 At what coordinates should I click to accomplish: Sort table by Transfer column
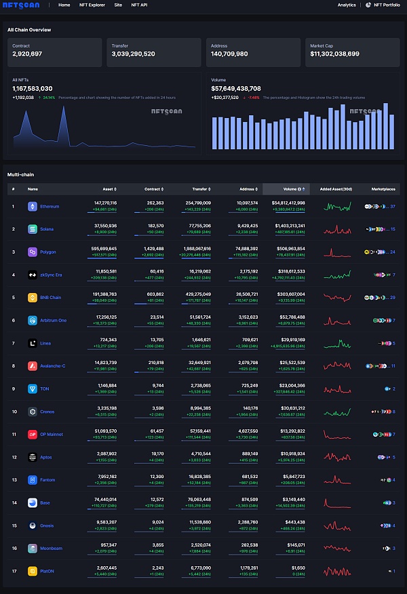click(209, 189)
